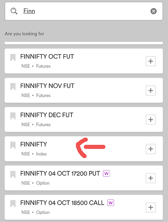
Task: Click the magnifying glass search icon
Action: point(14,11)
